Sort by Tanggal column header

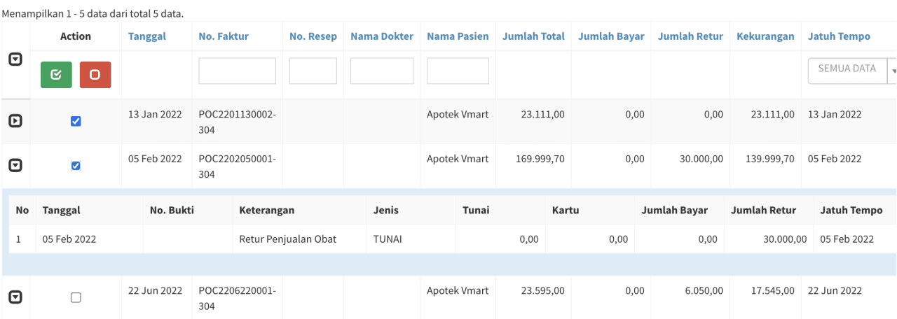tap(147, 36)
